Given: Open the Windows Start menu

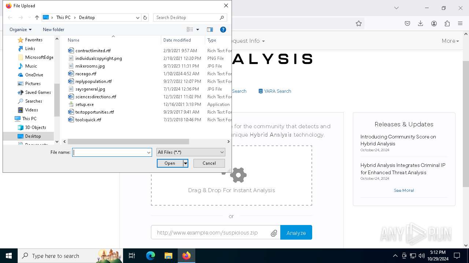Looking at the screenshot, I should (9, 256).
